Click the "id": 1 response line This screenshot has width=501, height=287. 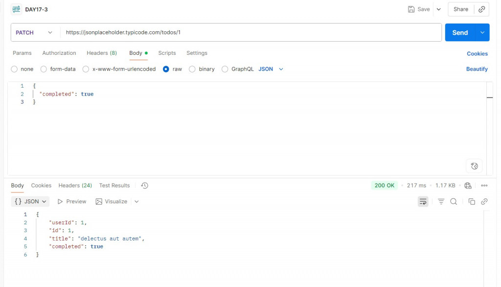click(61, 231)
